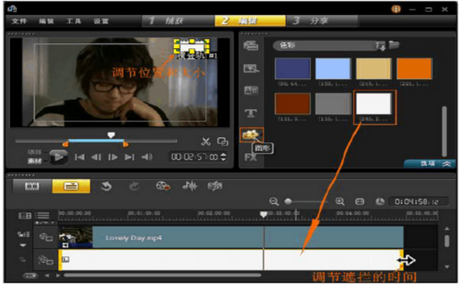Open the sound mixer

(190, 186)
